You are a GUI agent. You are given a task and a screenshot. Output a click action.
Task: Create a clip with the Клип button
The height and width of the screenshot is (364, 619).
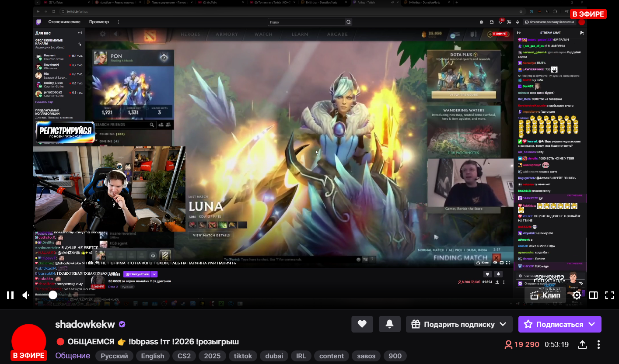pyautogui.click(x=545, y=295)
